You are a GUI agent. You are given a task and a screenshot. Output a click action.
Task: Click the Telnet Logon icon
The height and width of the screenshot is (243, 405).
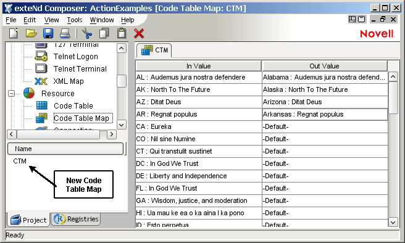41,56
